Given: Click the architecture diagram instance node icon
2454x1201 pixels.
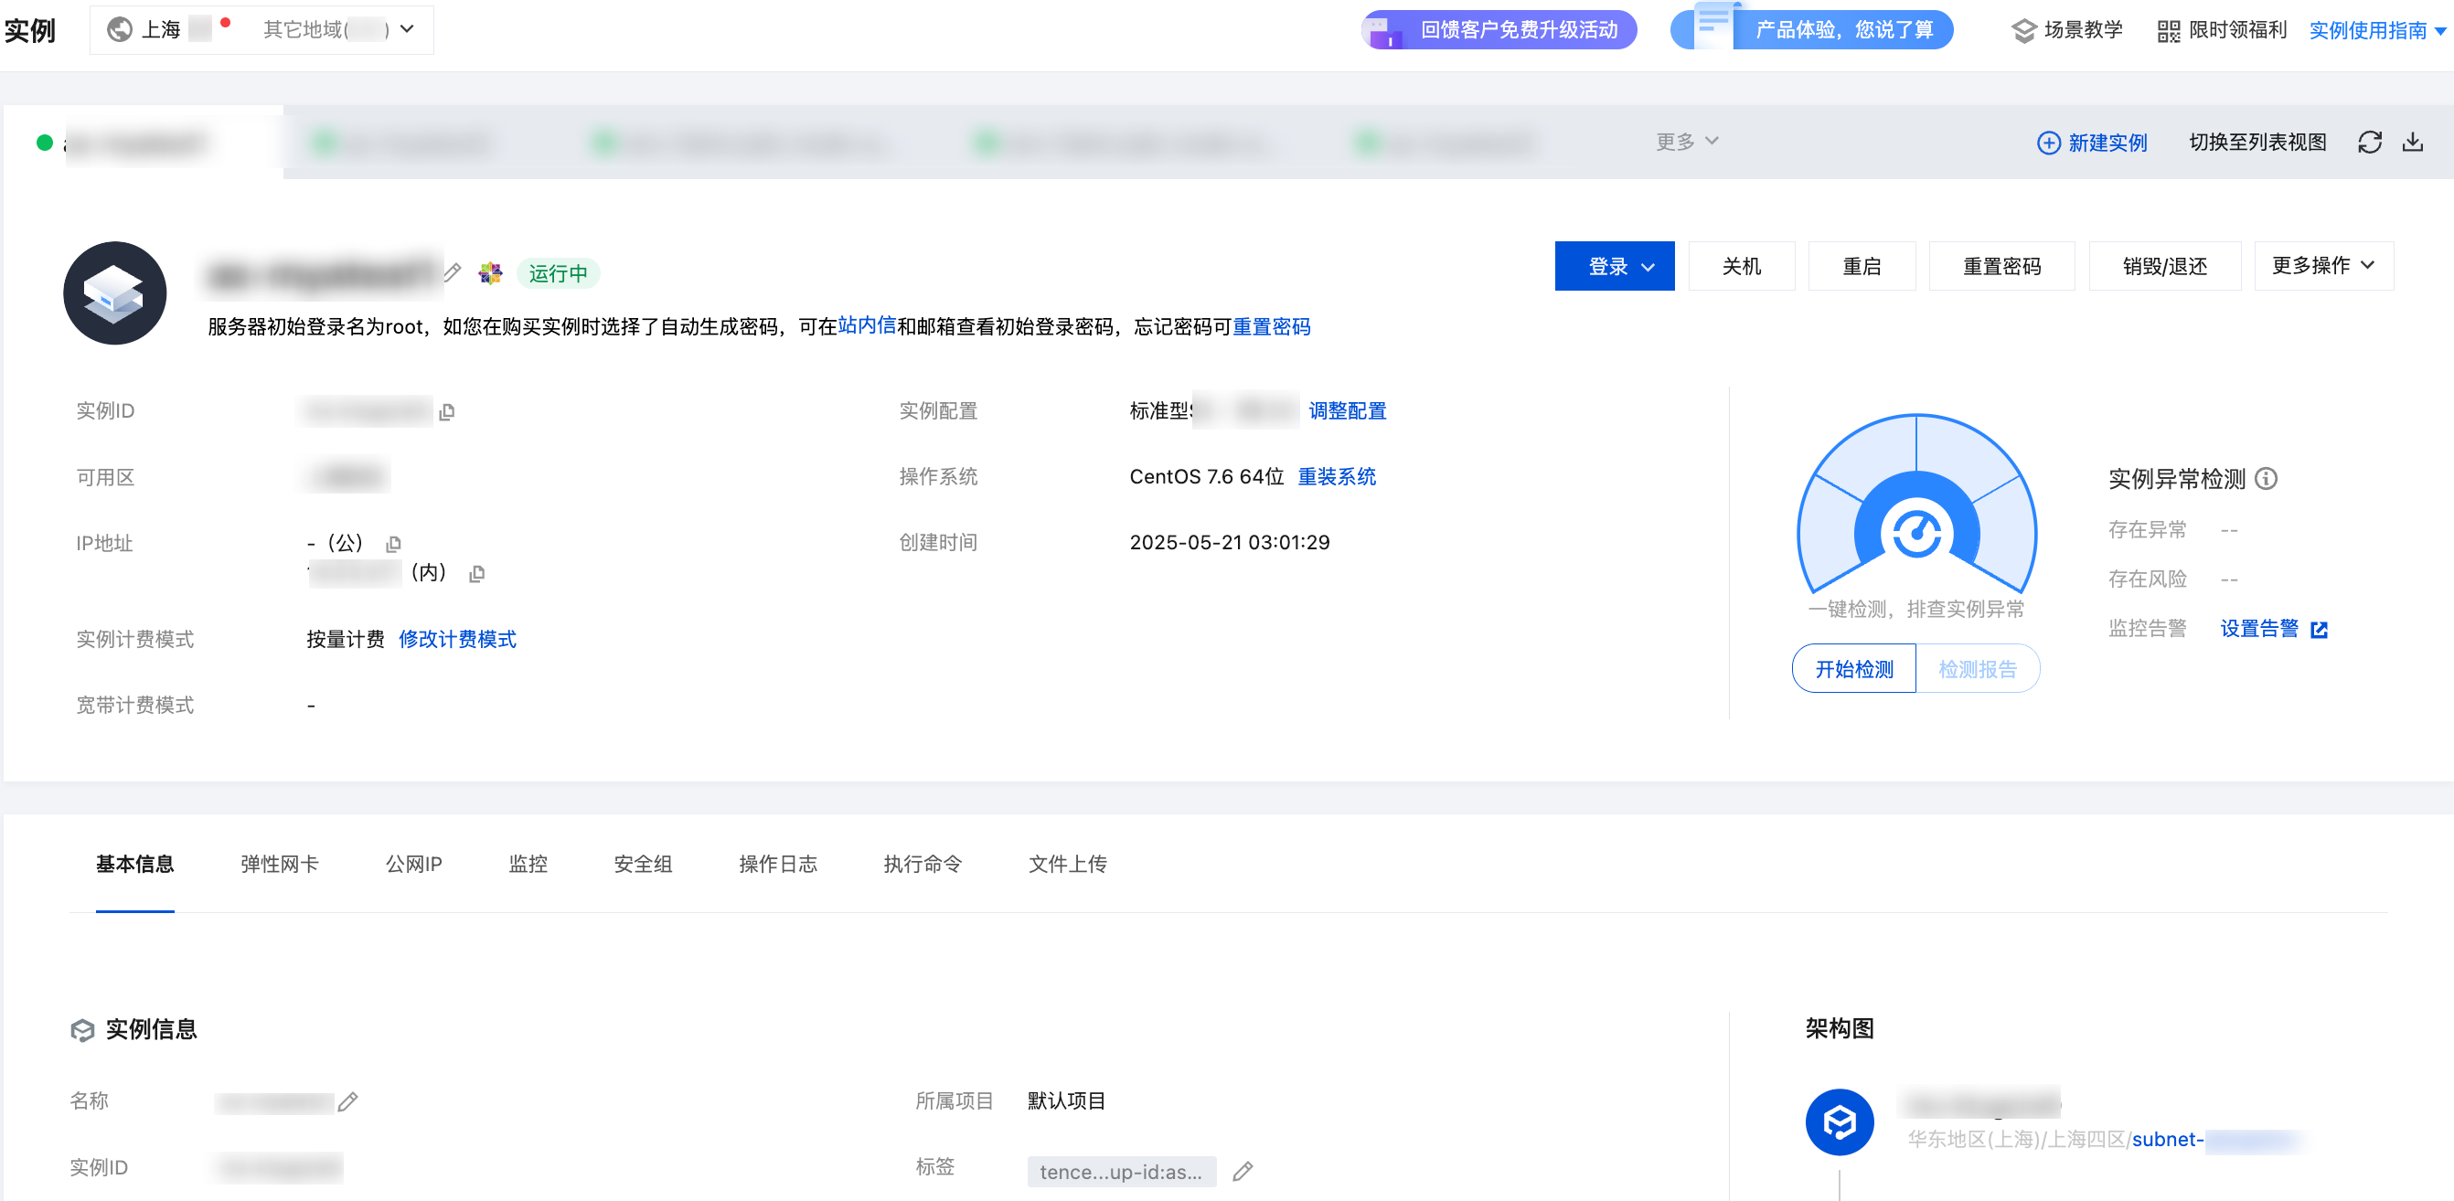Looking at the screenshot, I should pos(1840,1123).
